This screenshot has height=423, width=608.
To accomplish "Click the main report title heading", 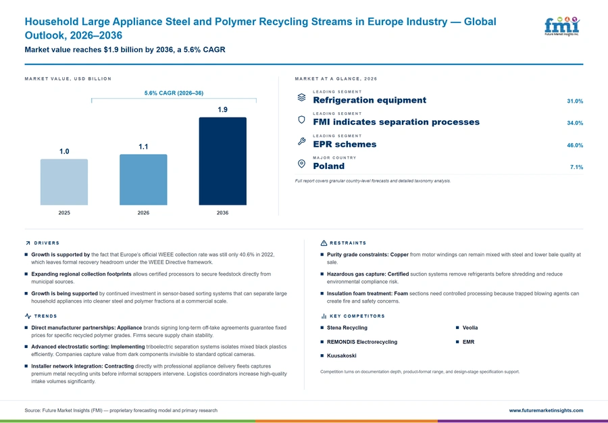I will click(260, 28).
